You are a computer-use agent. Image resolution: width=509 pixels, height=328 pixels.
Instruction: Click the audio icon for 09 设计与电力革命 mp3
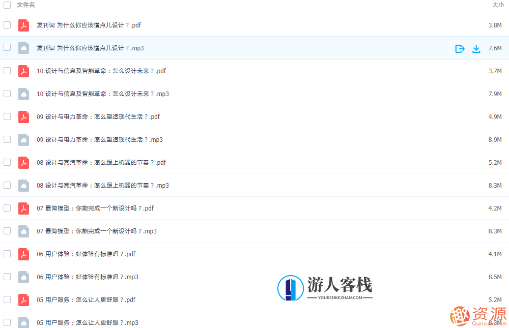point(23,139)
